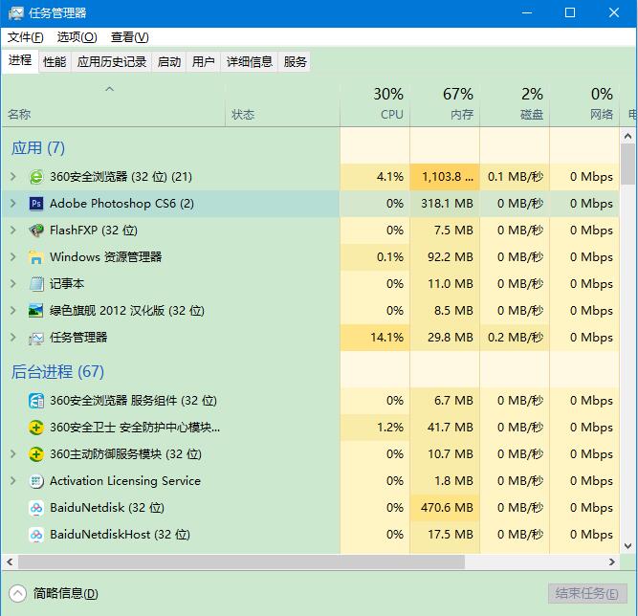Click the Windows 资源管理器 folder icon
638x616 pixels.
[36, 257]
